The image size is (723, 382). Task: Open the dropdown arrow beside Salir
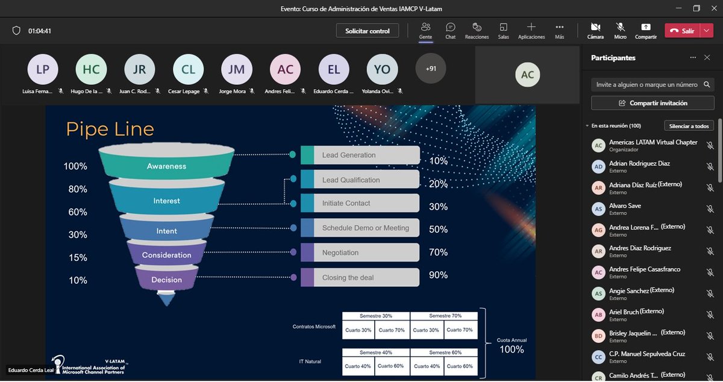[706, 30]
